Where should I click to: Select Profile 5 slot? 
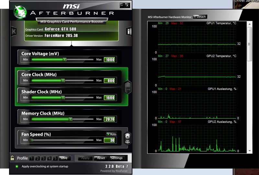tap(55, 158)
